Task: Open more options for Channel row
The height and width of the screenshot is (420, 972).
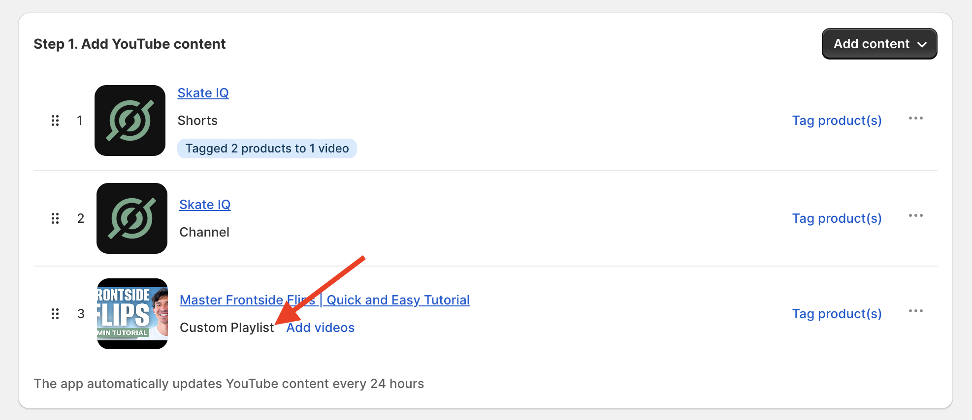Action: pyautogui.click(x=915, y=216)
